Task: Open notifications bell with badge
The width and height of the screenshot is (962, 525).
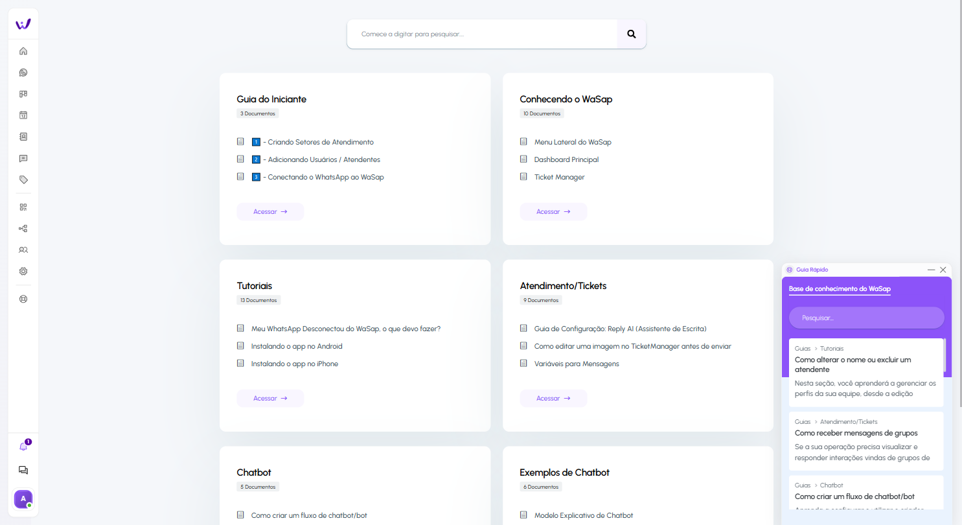Action: tap(23, 447)
